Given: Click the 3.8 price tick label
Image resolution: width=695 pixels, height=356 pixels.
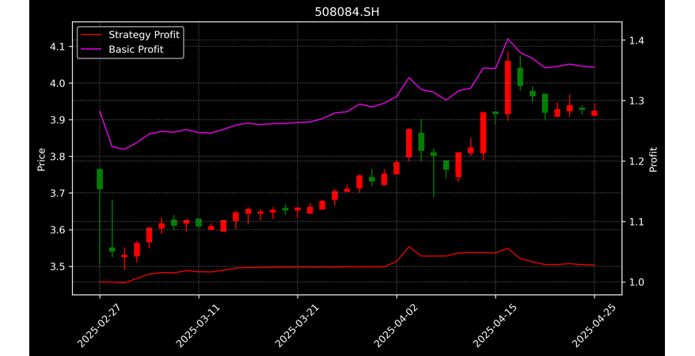Looking at the screenshot, I should (x=58, y=157).
